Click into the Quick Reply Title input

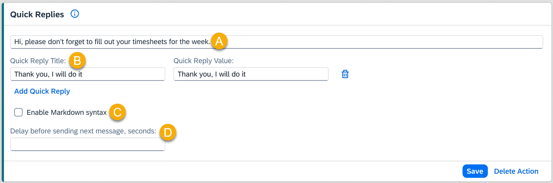(87, 74)
